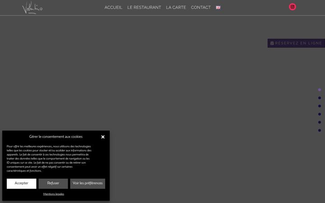Accept cookies with Accepter button
The image size is (325, 203).
pyautogui.click(x=21, y=184)
